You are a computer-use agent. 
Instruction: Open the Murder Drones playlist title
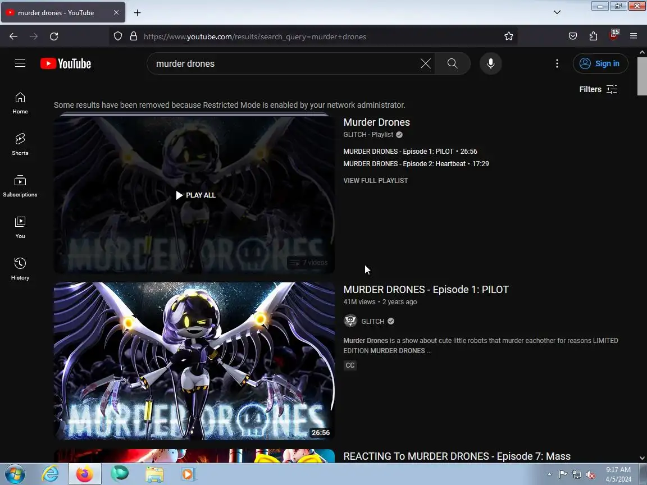[x=377, y=122]
